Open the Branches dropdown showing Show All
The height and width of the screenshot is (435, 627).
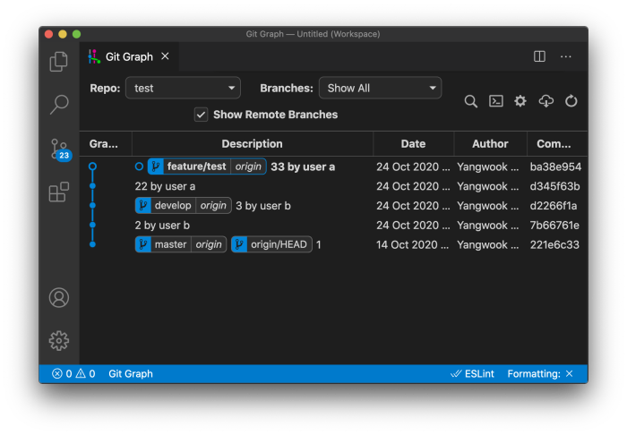click(381, 88)
